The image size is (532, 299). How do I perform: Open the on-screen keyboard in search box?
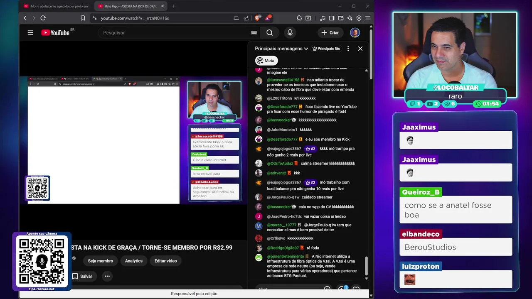(x=254, y=33)
